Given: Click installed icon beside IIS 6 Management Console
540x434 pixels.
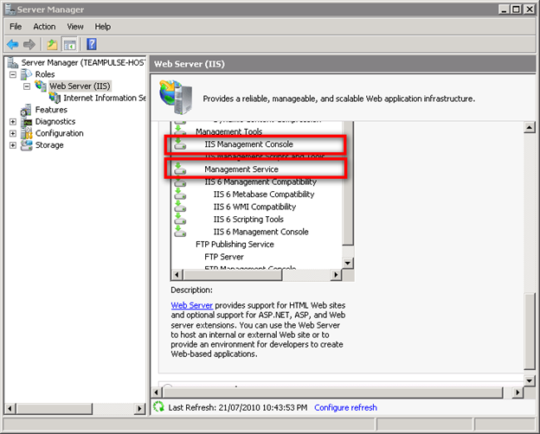Looking at the screenshot, I should (180, 232).
